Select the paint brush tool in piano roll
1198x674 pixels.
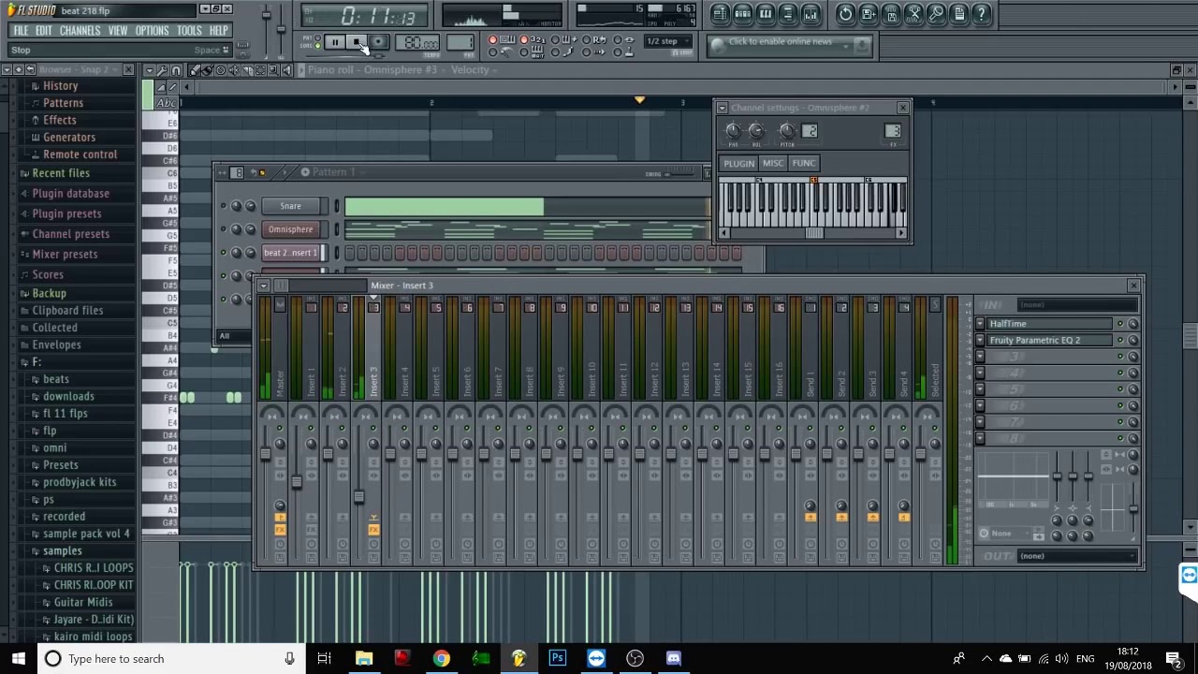[208, 70]
